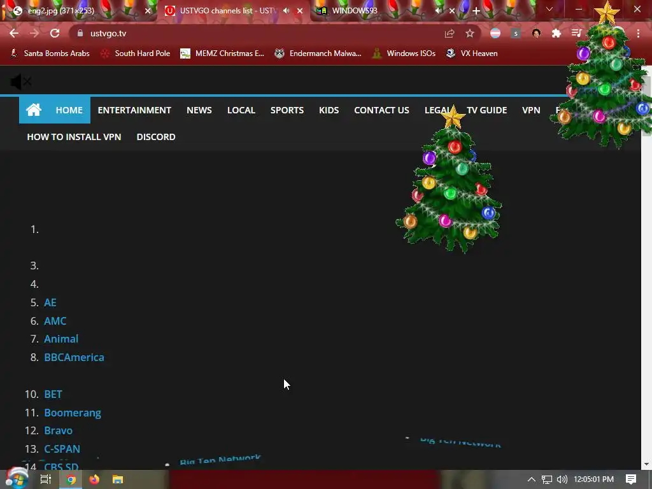Open Chrome's three-dot menu

tap(638, 33)
